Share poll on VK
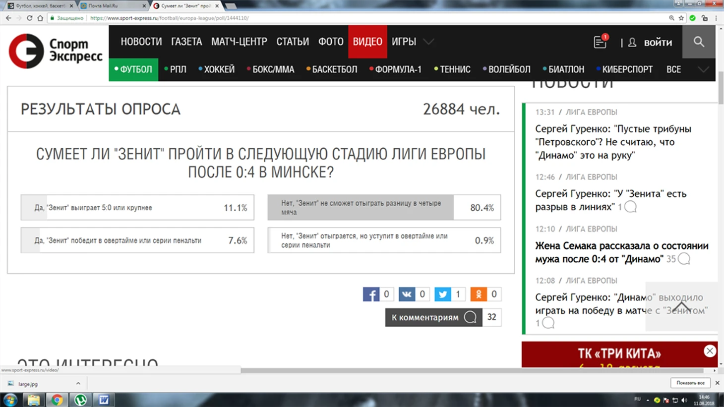Image resolution: width=724 pixels, height=407 pixels. [407, 294]
